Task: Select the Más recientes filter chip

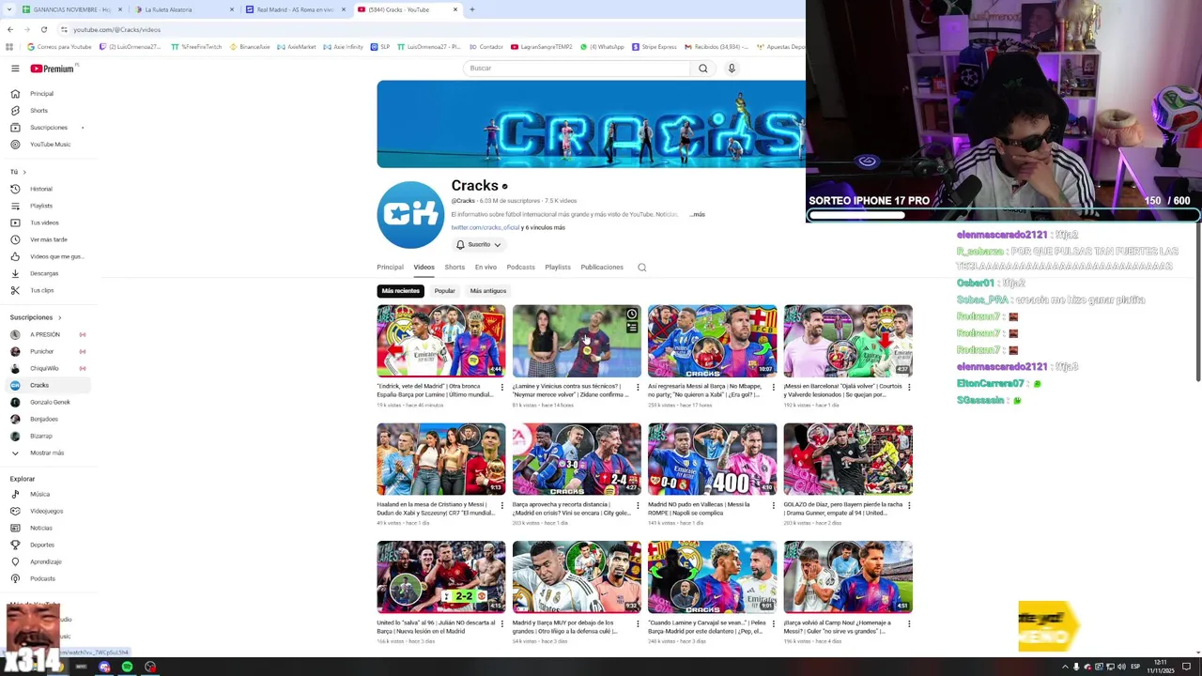Action: click(401, 291)
